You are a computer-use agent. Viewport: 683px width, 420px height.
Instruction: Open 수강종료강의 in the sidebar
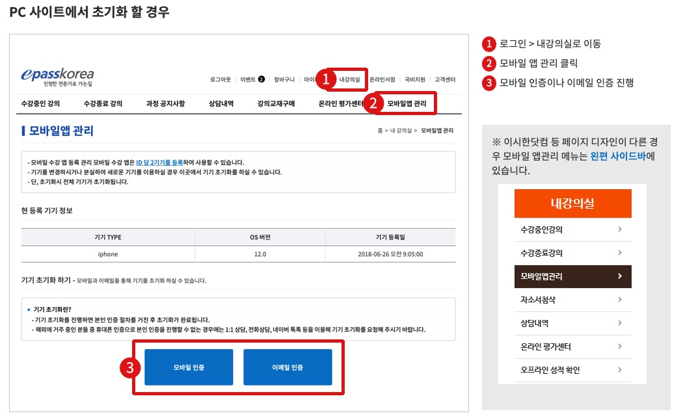point(573,254)
